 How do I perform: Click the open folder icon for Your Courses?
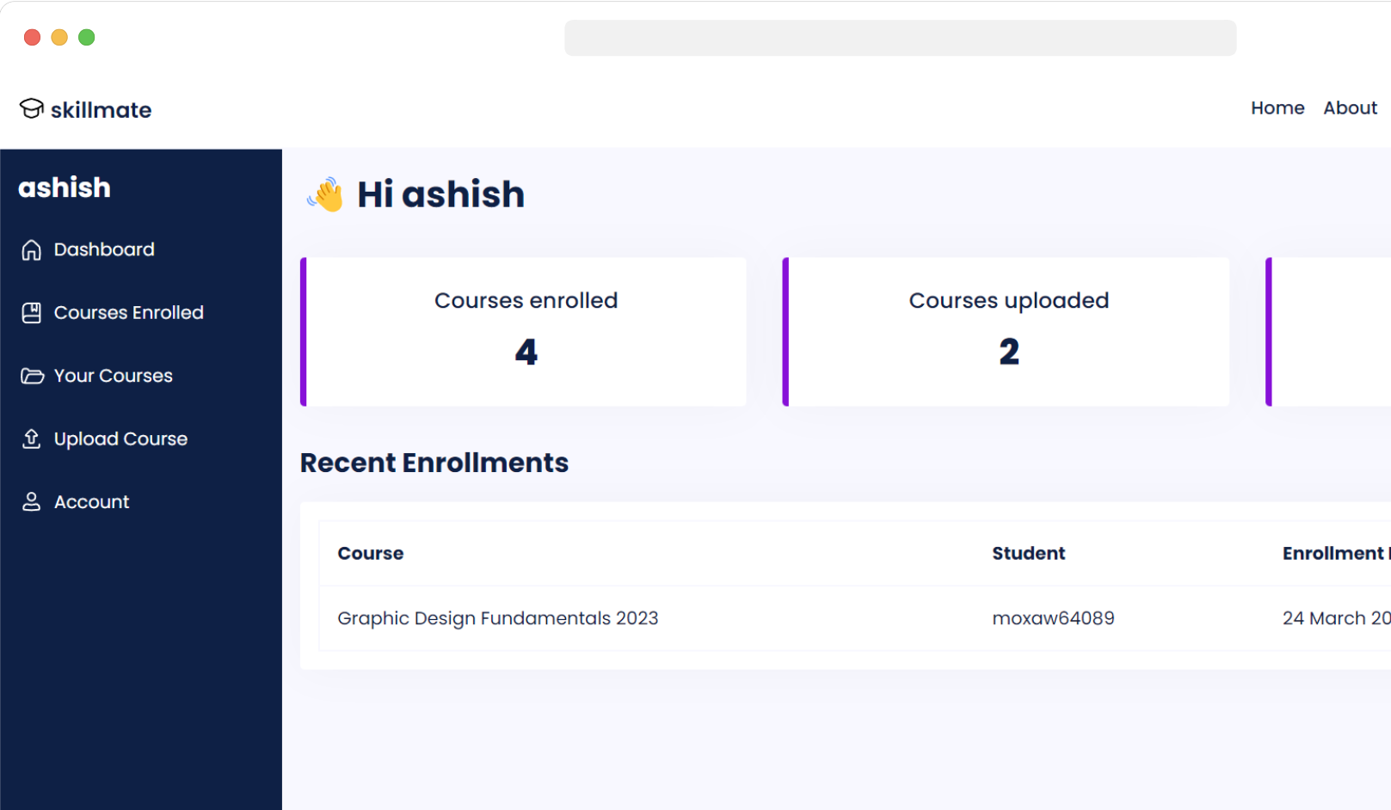[x=32, y=376]
